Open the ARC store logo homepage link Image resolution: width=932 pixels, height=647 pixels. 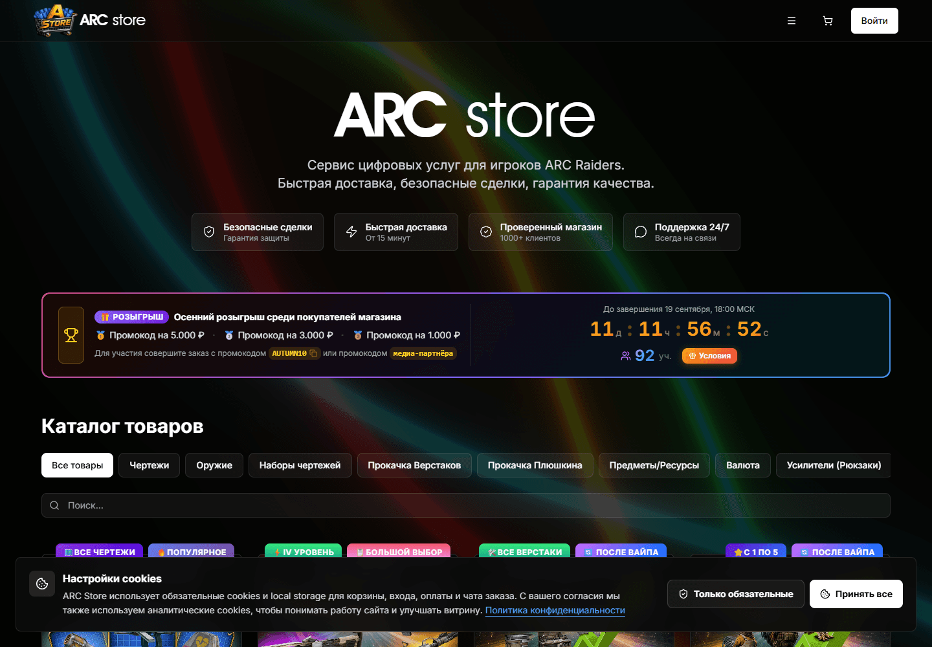click(x=90, y=20)
